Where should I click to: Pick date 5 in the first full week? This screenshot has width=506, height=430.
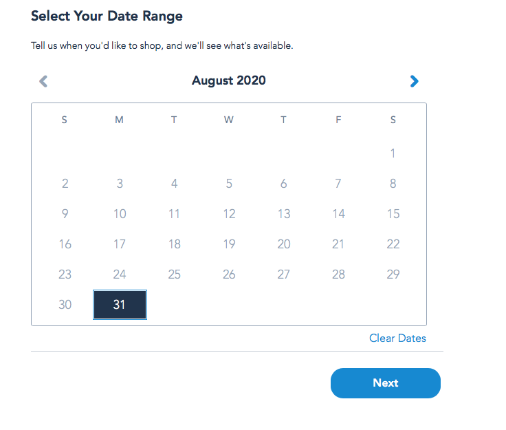point(229,184)
